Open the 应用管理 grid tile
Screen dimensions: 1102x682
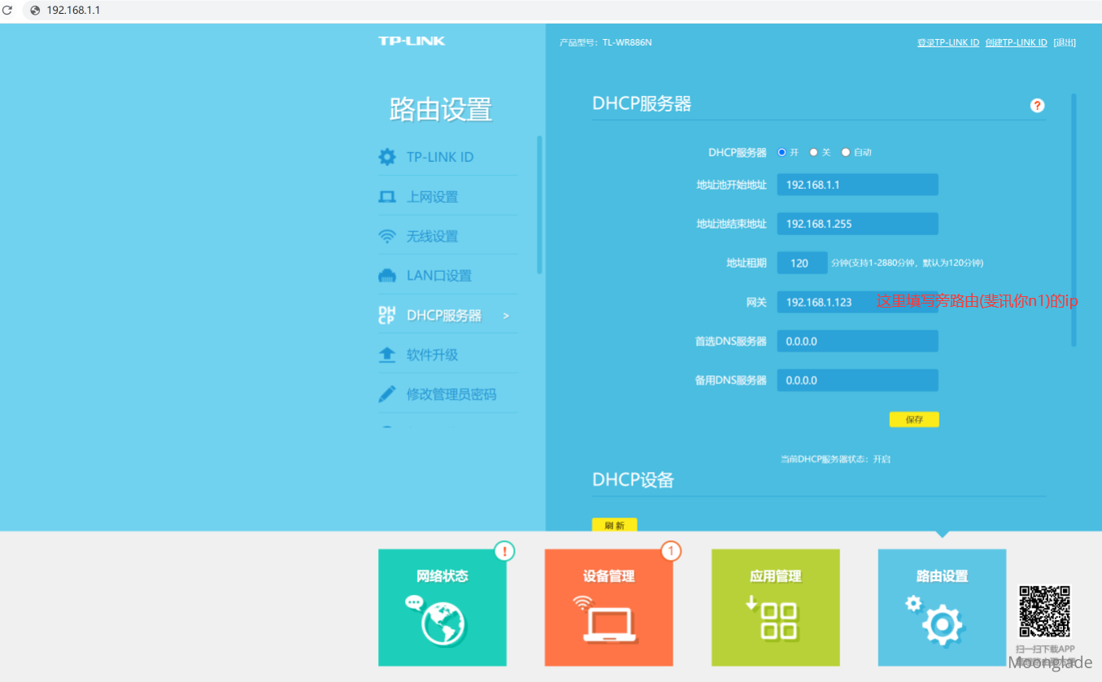(775, 607)
